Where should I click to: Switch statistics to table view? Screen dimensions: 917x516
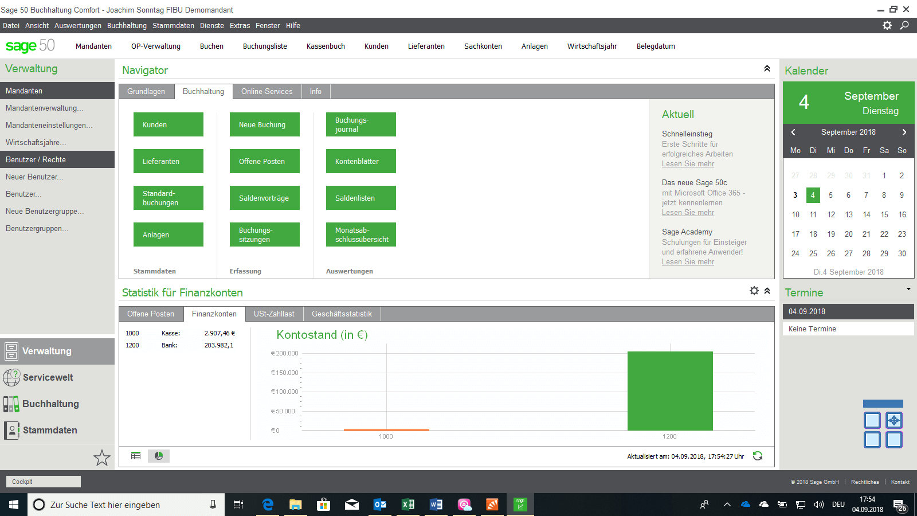click(x=136, y=456)
